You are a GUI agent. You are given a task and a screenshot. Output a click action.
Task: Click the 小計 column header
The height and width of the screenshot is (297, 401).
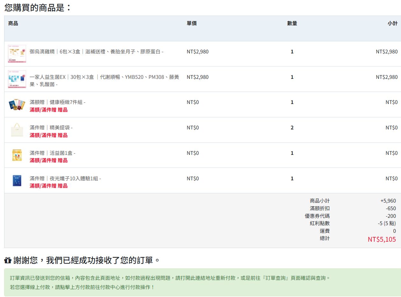tap(392, 23)
